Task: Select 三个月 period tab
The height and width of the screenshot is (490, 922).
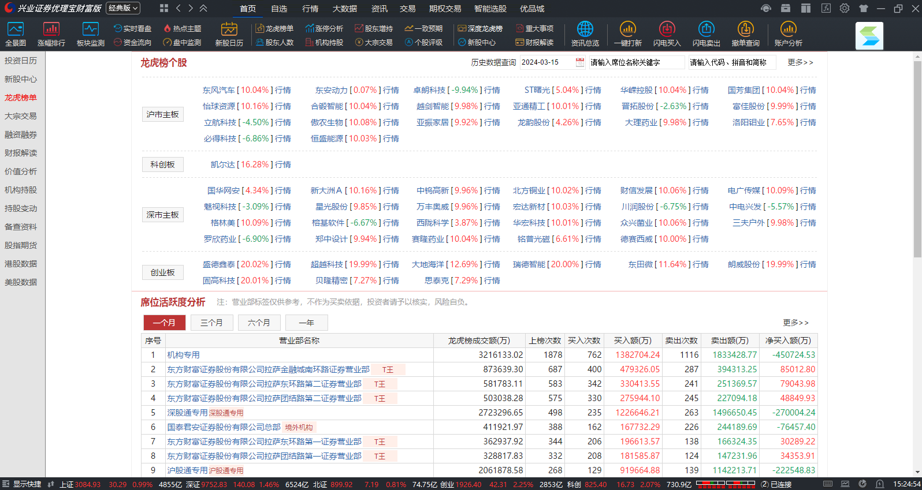Action: 211,323
